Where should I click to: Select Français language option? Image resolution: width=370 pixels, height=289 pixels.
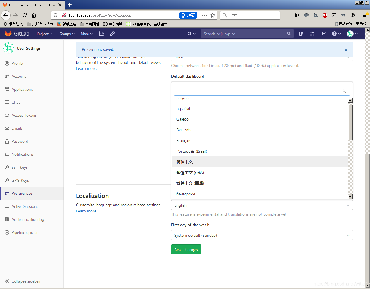pyautogui.click(x=260, y=140)
